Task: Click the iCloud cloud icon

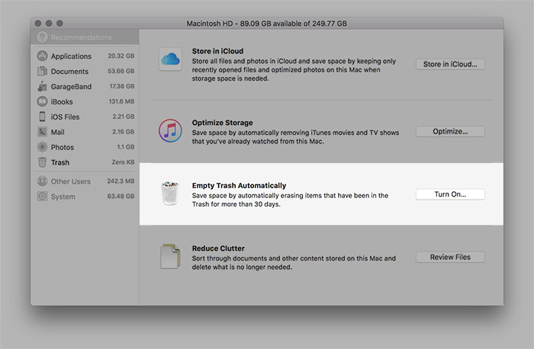Action: tap(169, 60)
